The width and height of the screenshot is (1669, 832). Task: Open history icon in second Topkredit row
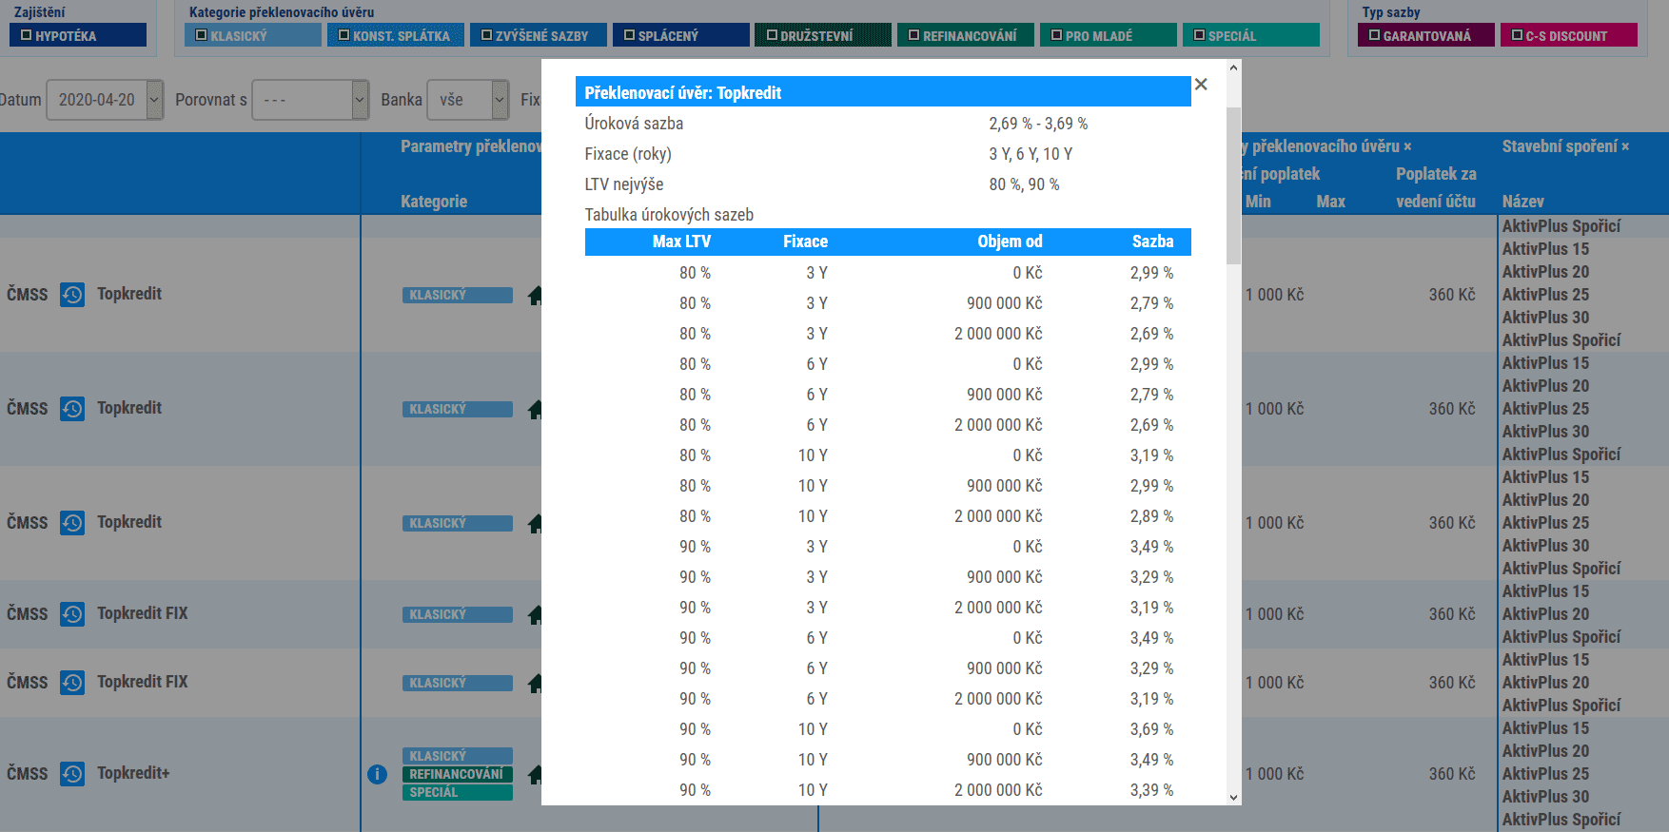(72, 409)
